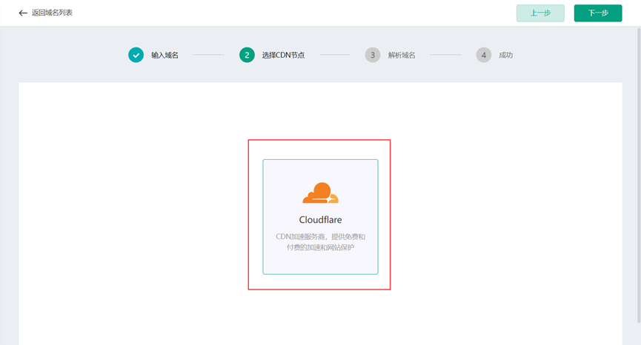This screenshot has height=345, width=641.
Task: Click the 下一步 next step button
Action: point(598,13)
